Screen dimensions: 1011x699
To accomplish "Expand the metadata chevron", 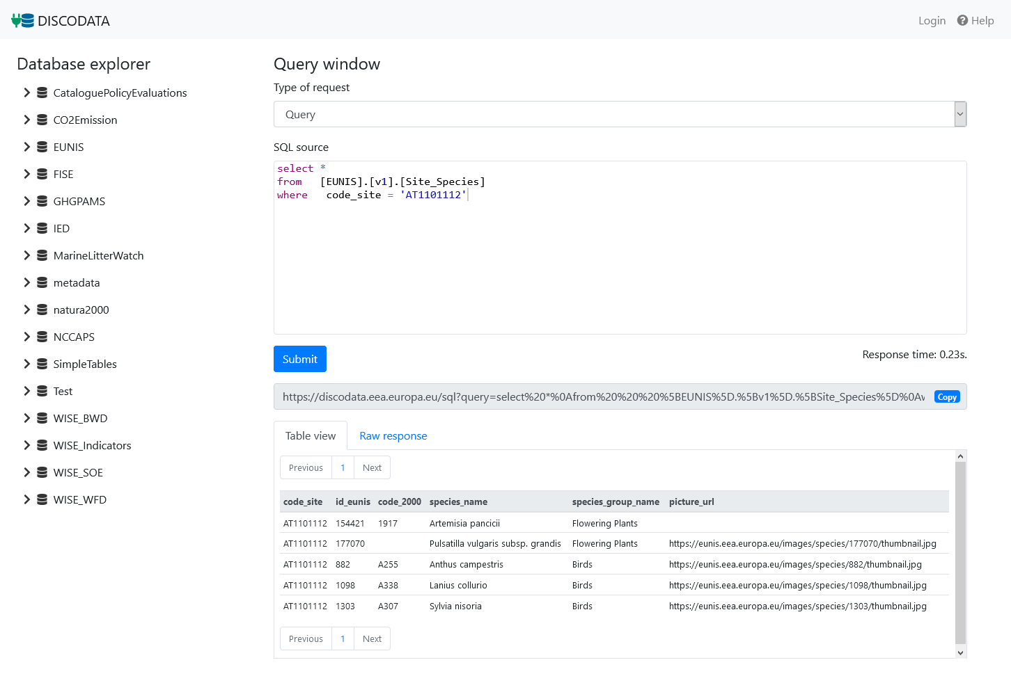I will point(26,282).
